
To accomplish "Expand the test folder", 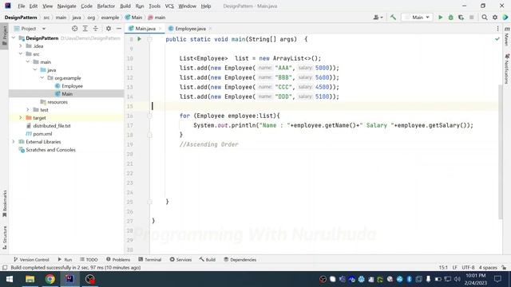I will [x=28, y=110].
